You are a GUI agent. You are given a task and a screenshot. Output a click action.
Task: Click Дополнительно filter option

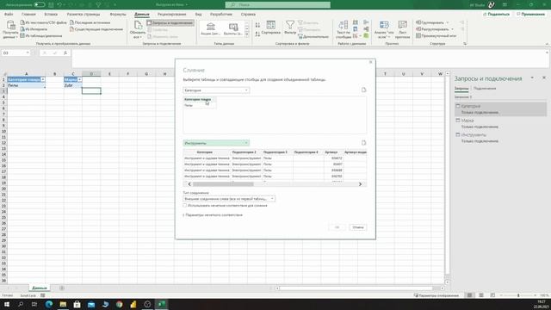point(313,36)
